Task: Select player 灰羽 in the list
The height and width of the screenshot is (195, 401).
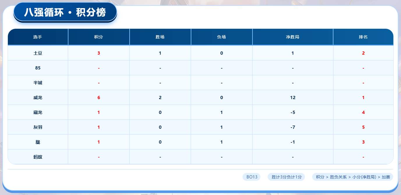Action: pos(38,127)
